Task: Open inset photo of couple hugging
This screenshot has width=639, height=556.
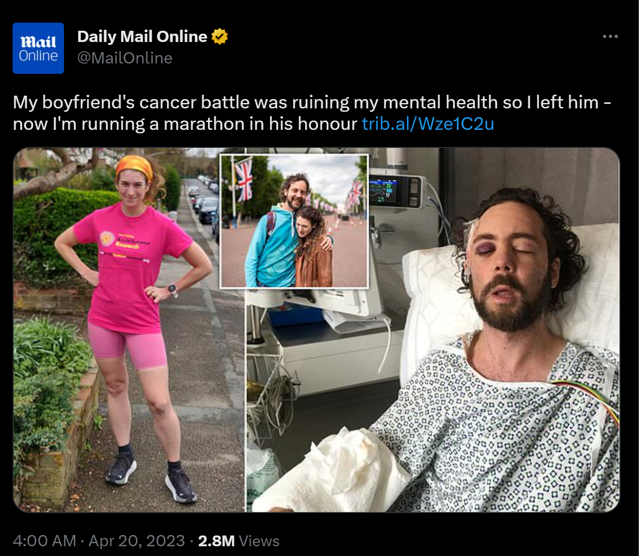Action: 294,221
